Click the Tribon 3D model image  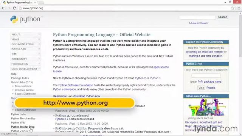tap(206, 107)
